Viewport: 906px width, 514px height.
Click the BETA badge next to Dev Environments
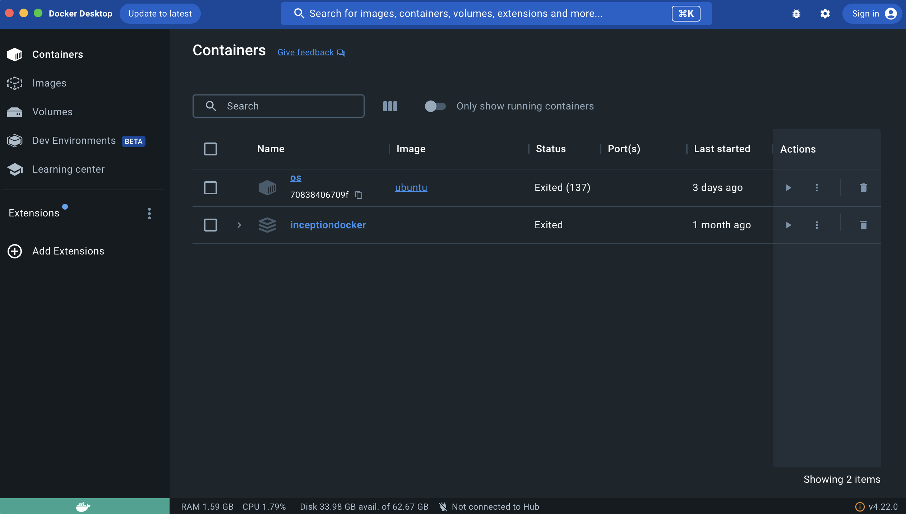click(x=134, y=141)
